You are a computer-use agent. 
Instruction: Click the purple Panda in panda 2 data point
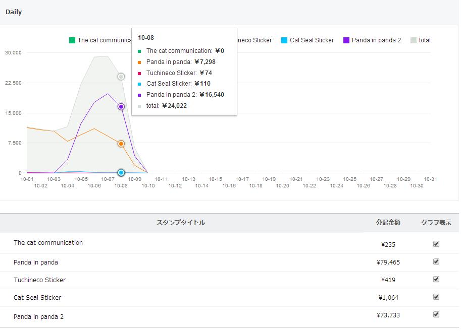coord(121,107)
